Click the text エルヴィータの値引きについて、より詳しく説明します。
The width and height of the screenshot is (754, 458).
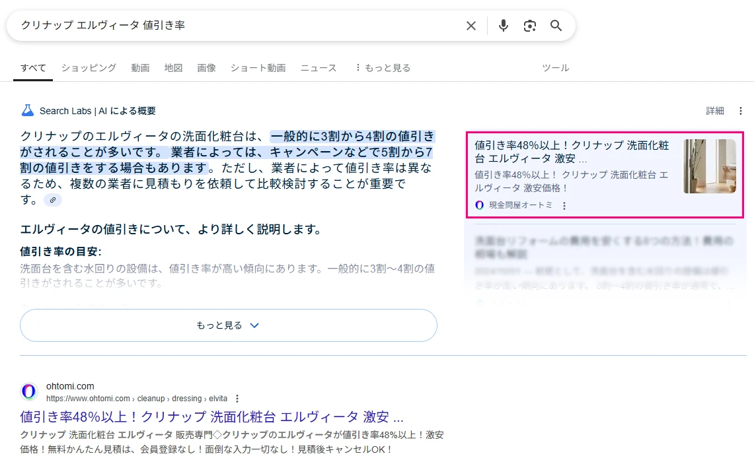(170, 230)
